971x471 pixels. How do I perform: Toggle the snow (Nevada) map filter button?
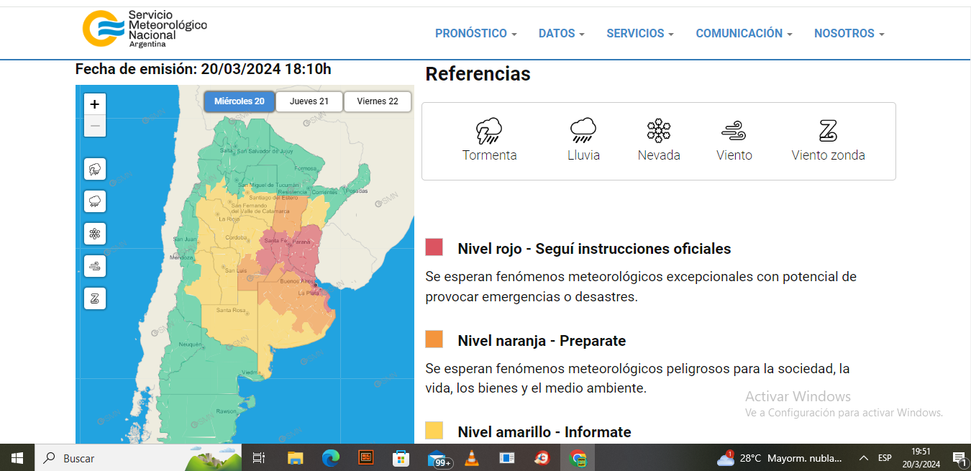pos(95,234)
